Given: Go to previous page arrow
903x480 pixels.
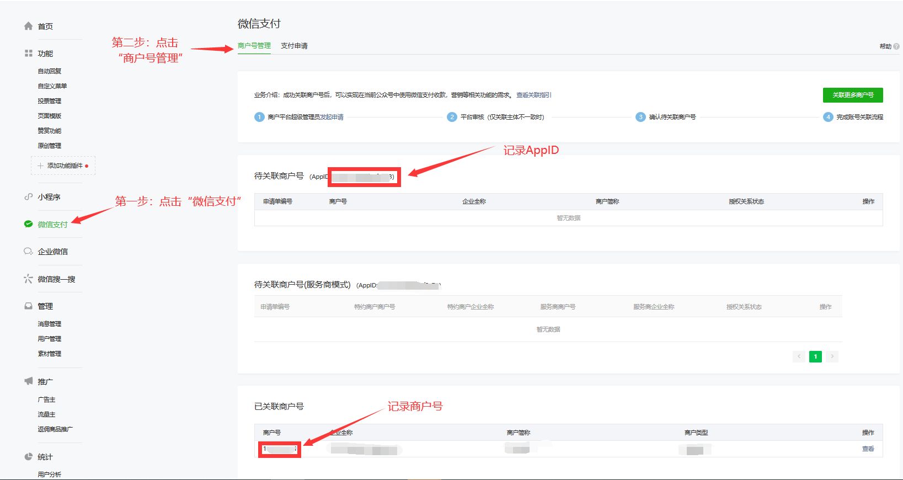Looking at the screenshot, I should click(x=799, y=356).
